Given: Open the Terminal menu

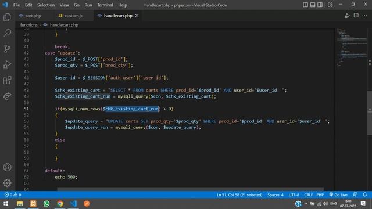Looking at the screenshot, I should [105, 5].
